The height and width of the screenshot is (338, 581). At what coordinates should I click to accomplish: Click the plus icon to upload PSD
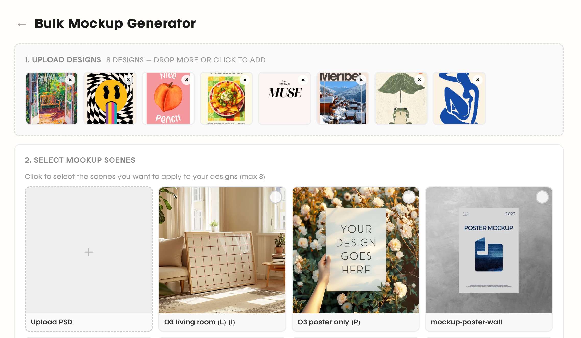(89, 252)
